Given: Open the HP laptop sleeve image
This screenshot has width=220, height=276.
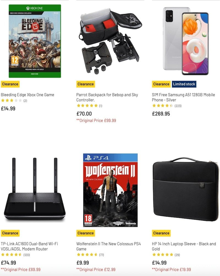Looking at the screenshot, I should [x=186, y=189].
